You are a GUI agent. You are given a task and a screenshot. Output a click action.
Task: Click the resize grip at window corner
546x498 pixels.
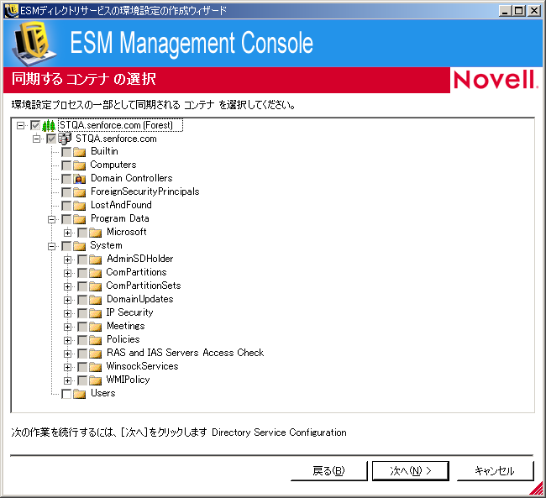click(x=537, y=488)
